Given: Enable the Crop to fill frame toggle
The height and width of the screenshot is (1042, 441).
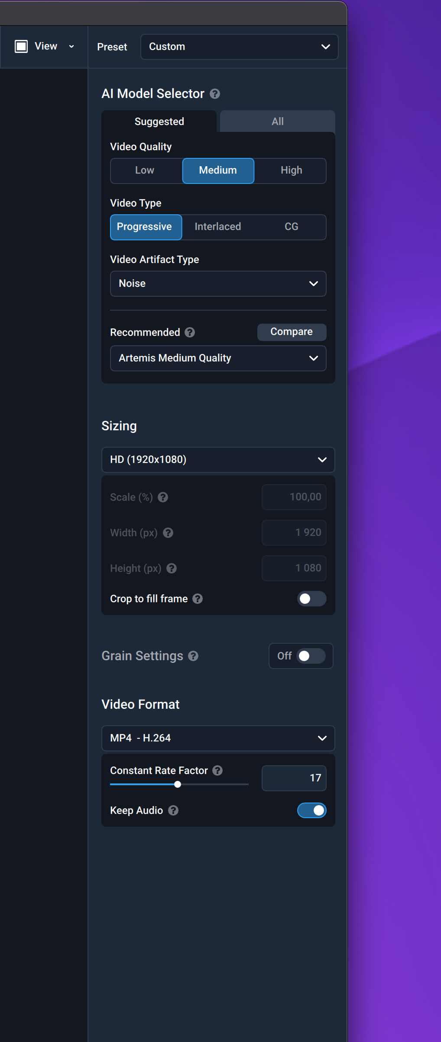Looking at the screenshot, I should [x=311, y=599].
